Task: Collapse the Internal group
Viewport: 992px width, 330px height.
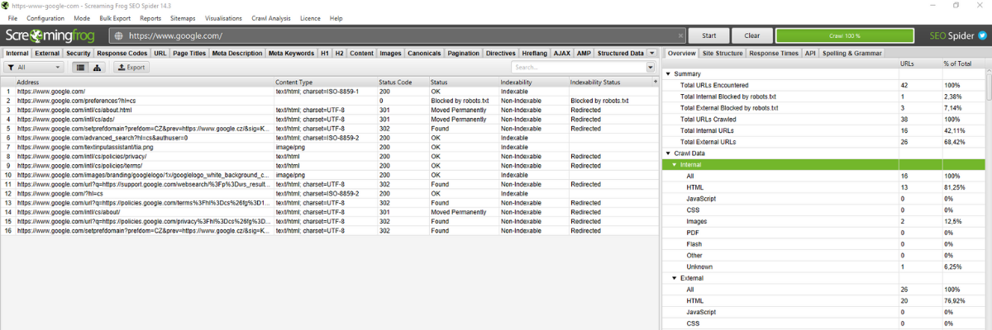Action: 674,165
